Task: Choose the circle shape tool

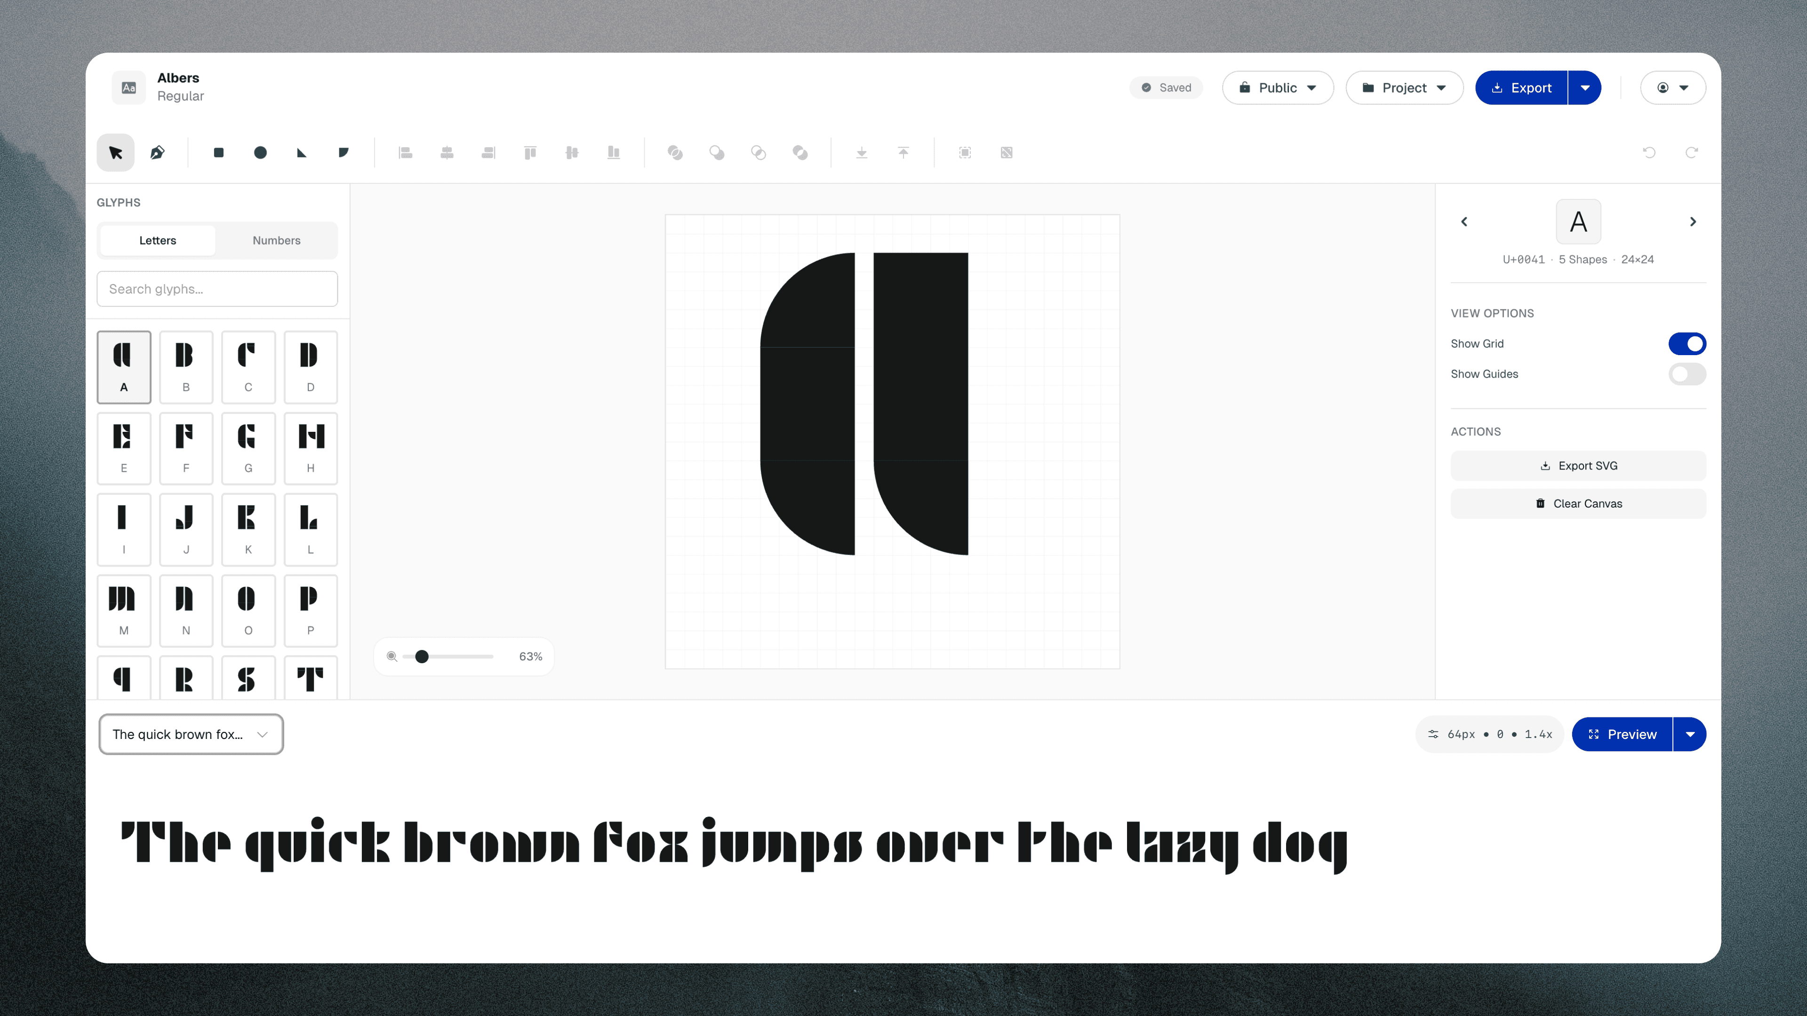Action: pyautogui.click(x=260, y=153)
